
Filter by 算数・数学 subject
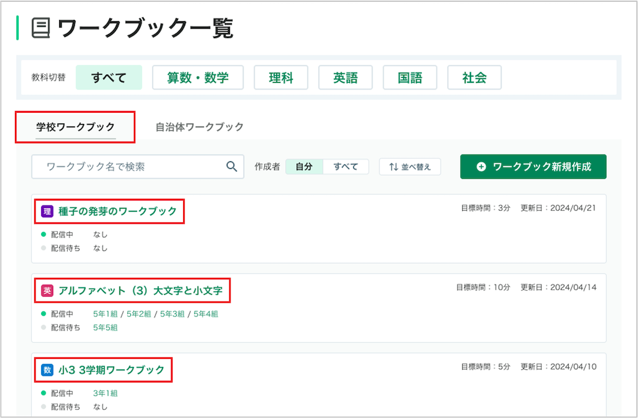(198, 77)
